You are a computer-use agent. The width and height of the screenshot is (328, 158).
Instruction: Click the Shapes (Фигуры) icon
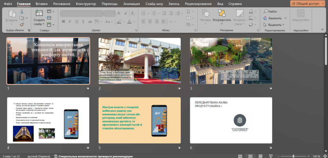click(x=205, y=13)
